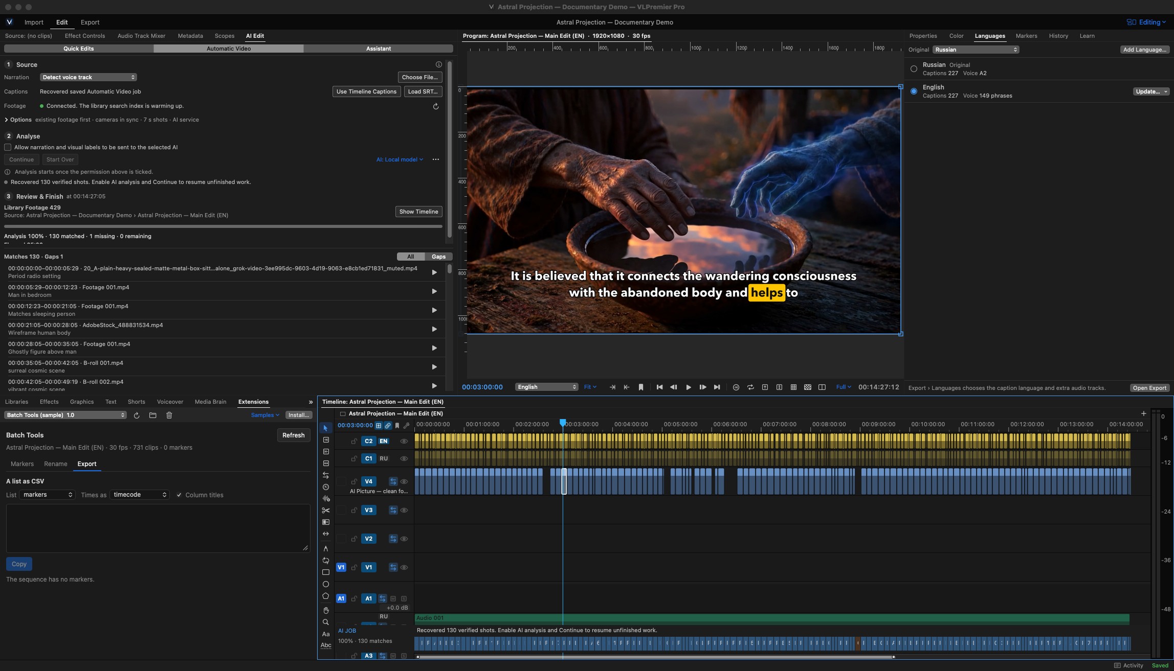Toggle transparency checkerboard in Program monitor
The height and width of the screenshot is (671, 1174).
(x=808, y=387)
